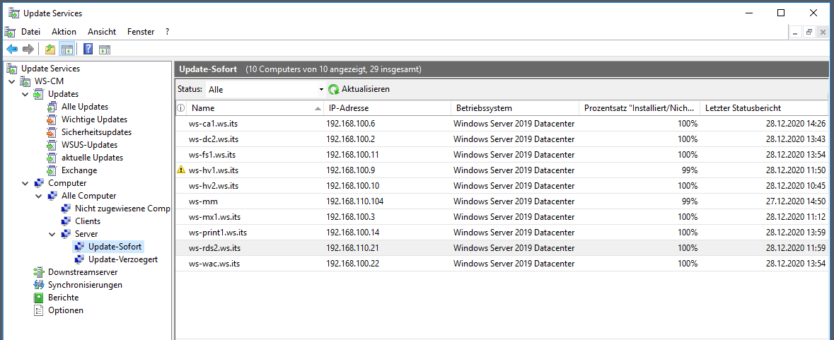Click the Wichtige Updates icon
Image resolution: width=834 pixels, height=340 pixels.
(52, 119)
